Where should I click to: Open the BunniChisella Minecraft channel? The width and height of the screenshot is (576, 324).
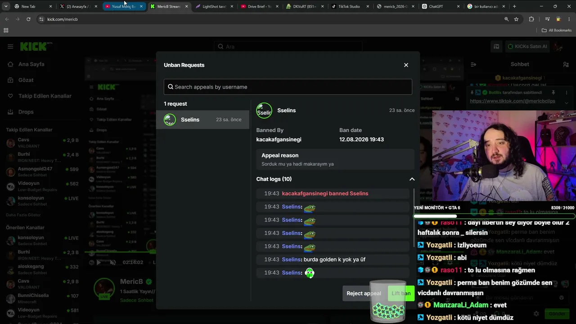[42, 298]
